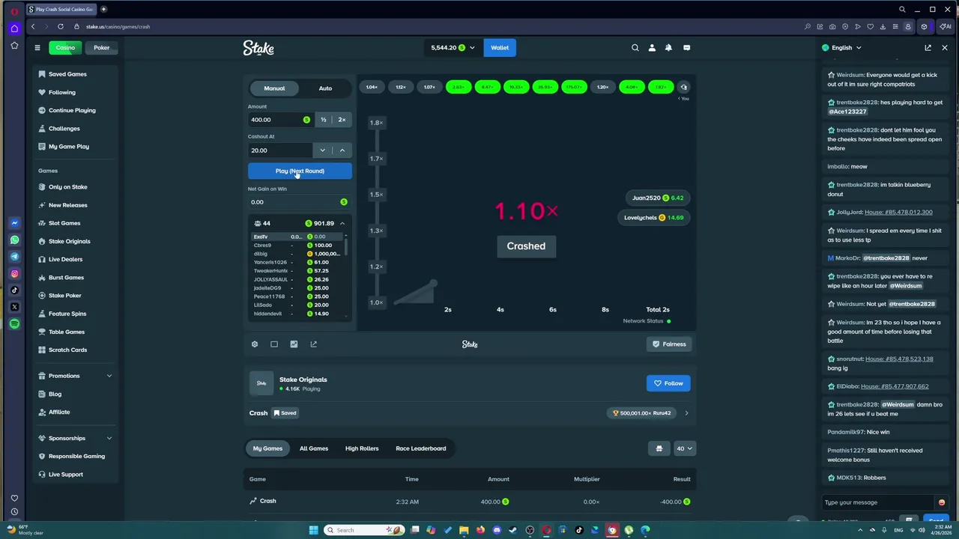The image size is (959, 539).
Task: Switch to Auto betting mode
Action: [325, 88]
